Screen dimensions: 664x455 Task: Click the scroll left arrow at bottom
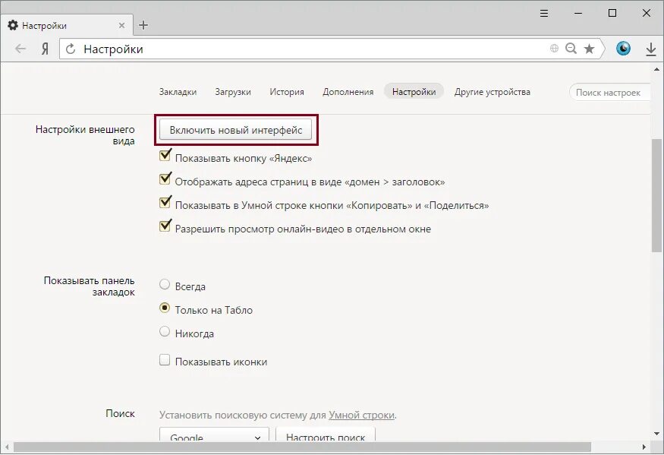pos(7,447)
